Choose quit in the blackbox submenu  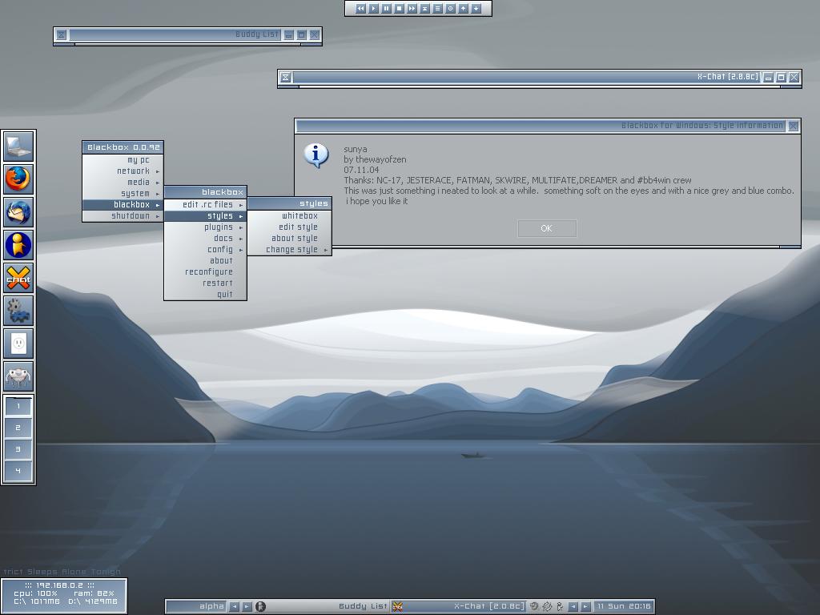[205, 295]
